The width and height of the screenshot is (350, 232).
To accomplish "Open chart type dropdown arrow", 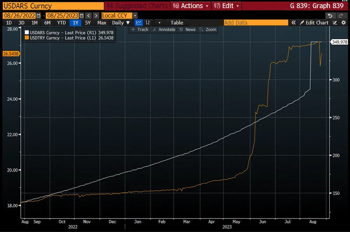I will click(159, 23).
